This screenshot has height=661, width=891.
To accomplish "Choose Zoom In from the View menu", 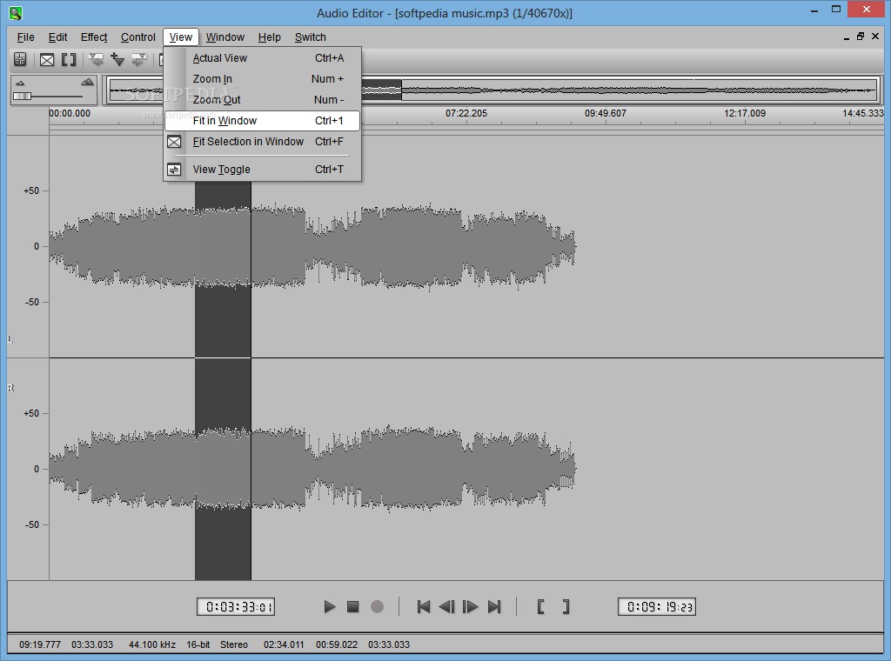I will tap(262, 79).
